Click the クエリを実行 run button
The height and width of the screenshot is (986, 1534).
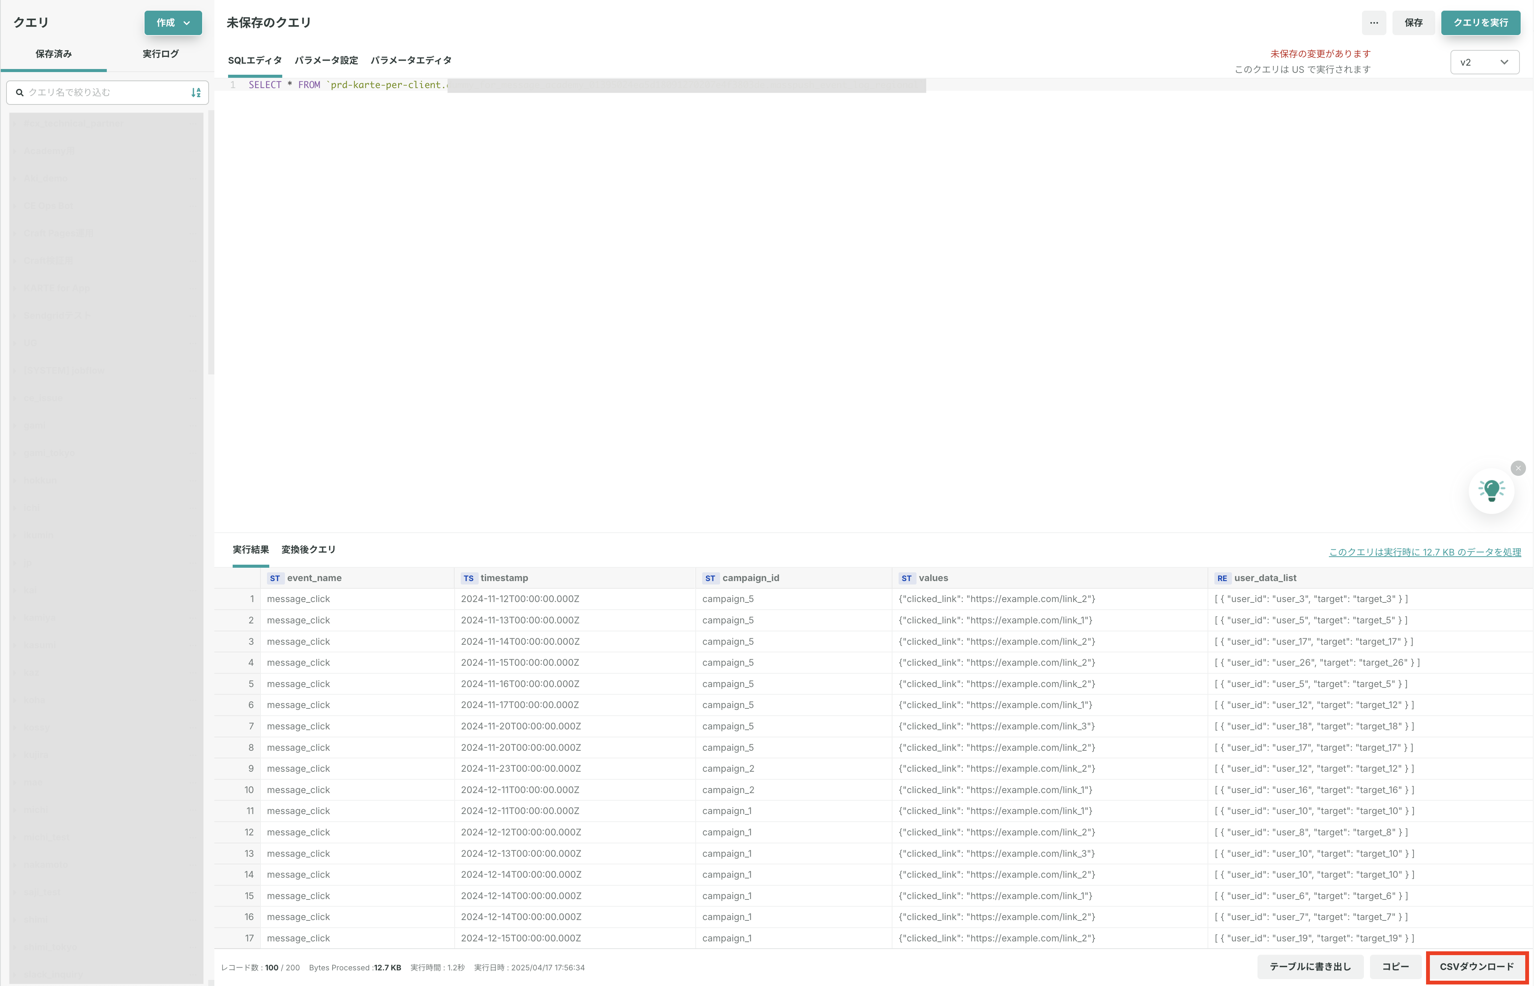[x=1480, y=23]
